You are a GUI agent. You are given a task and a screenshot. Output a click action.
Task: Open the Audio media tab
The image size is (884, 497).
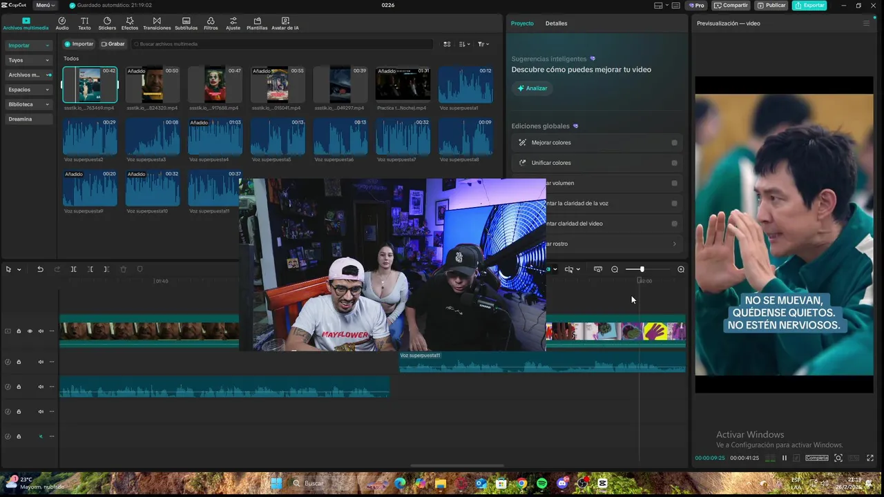62,23
